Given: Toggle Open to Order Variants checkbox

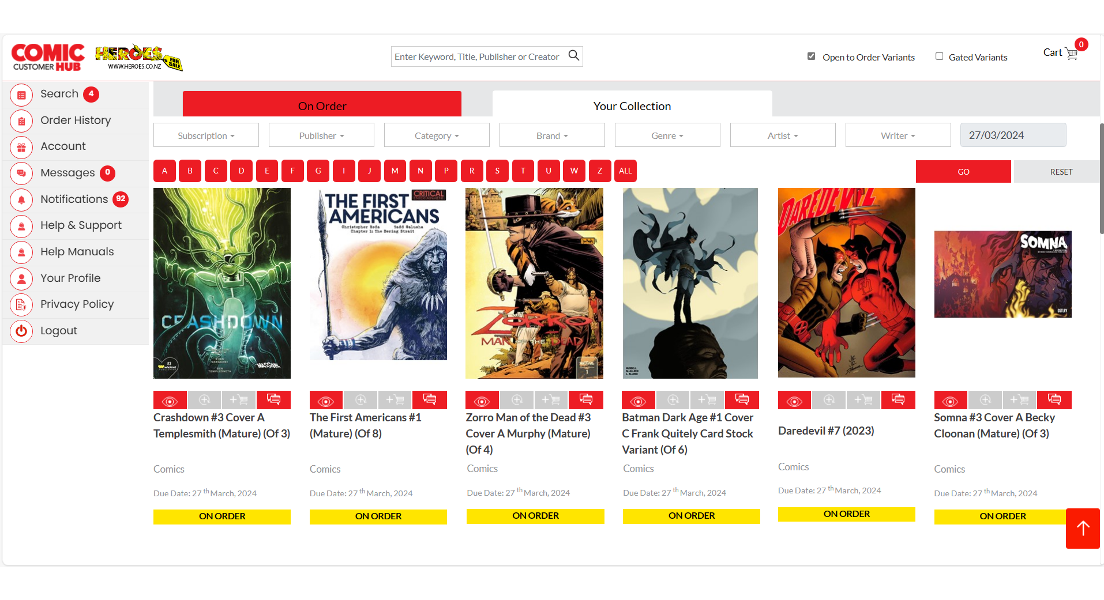Looking at the screenshot, I should click(811, 56).
